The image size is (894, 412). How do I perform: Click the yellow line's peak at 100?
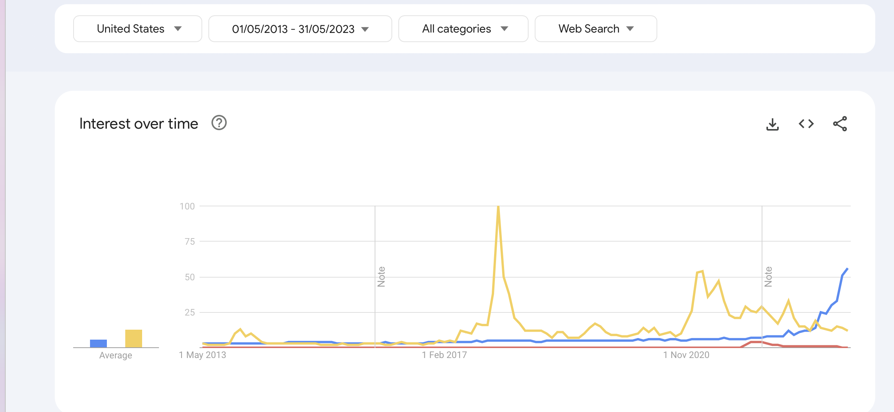tap(498, 207)
